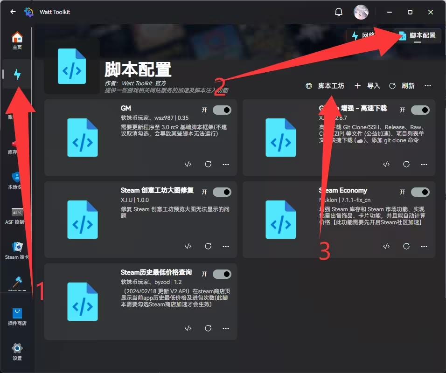Refresh the Github 增强 script
This screenshot has height=373, width=446.
click(x=406, y=164)
